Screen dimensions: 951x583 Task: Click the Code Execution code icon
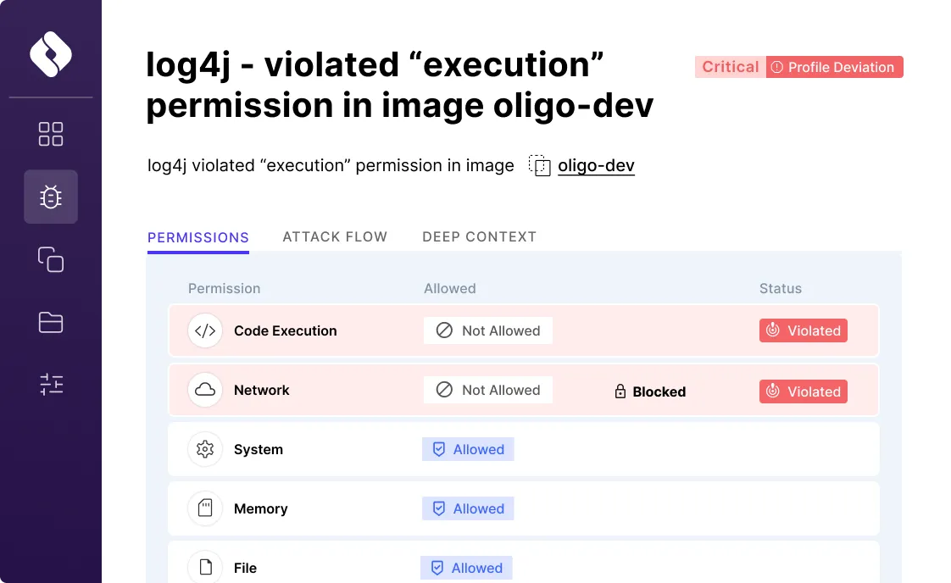(x=205, y=330)
